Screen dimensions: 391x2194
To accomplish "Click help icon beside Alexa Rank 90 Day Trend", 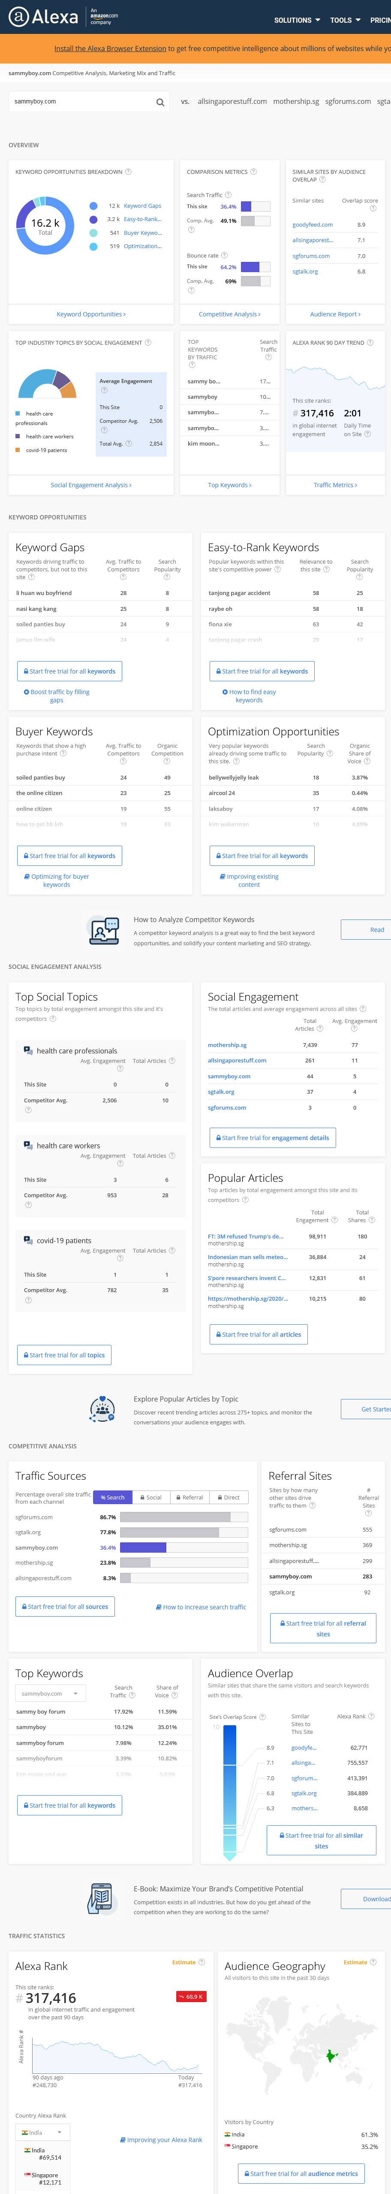I will point(370,343).
